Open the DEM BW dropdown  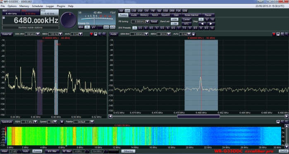tap(146, 34)
